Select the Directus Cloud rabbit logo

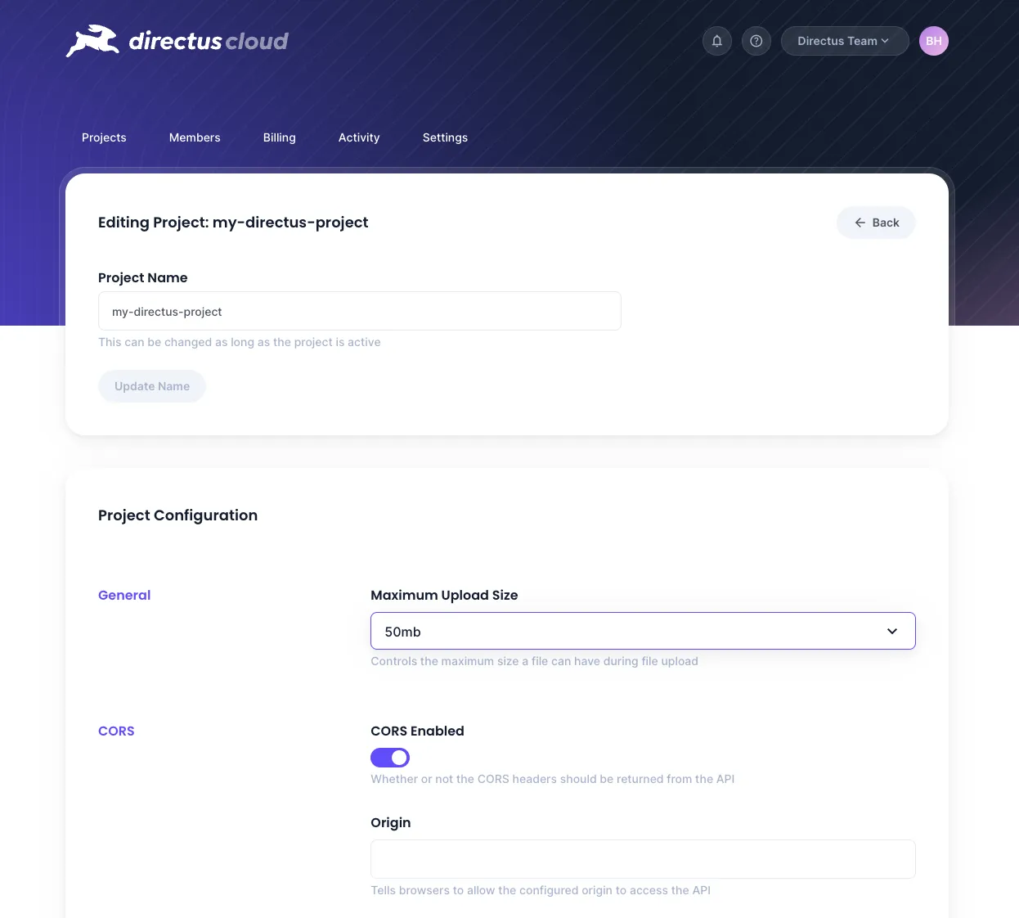(x=92, y=40)
